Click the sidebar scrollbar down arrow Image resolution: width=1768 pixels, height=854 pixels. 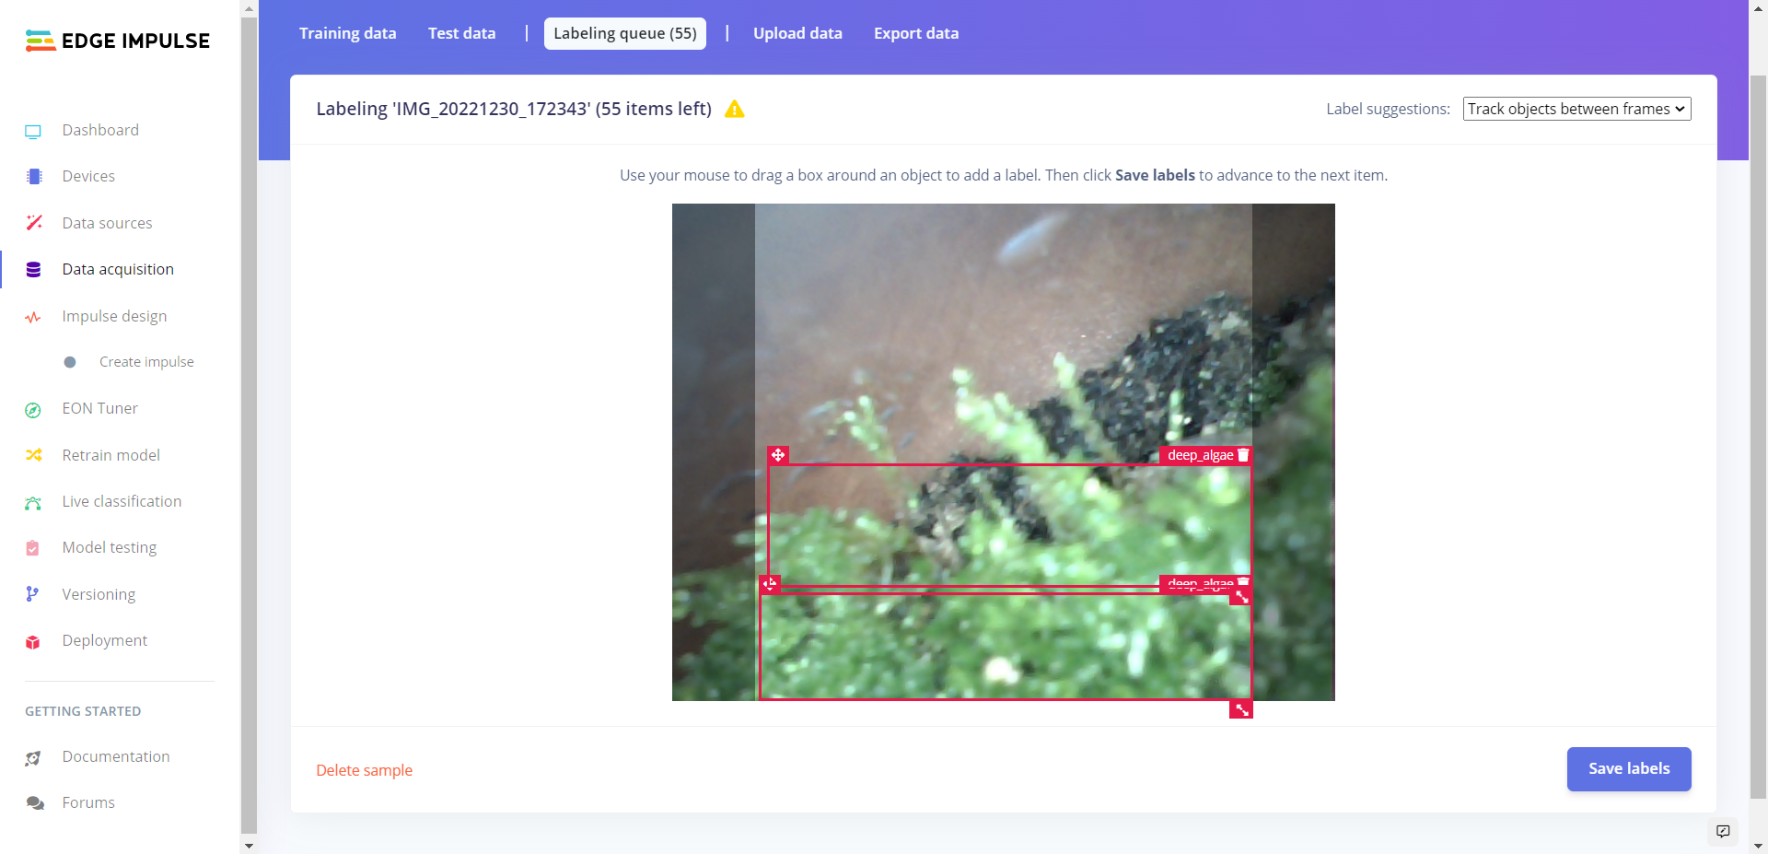tap(249, 845)
